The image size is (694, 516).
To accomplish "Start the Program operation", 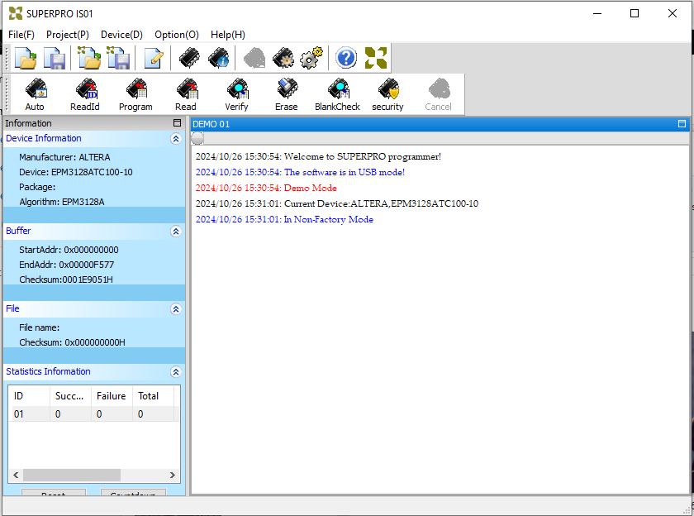I will coord(135,95).
